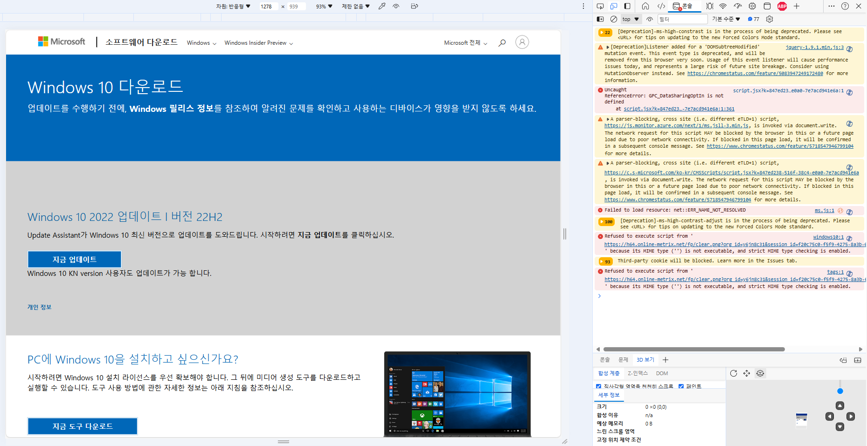
Task: Click the vision deficiency eye icon in device toolbar
Action: 396,6
